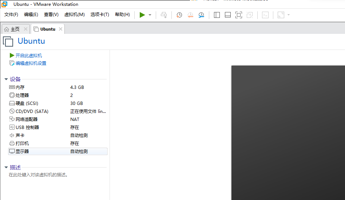
Task: Click 开启此虚拟机 link
Action: 28,55
